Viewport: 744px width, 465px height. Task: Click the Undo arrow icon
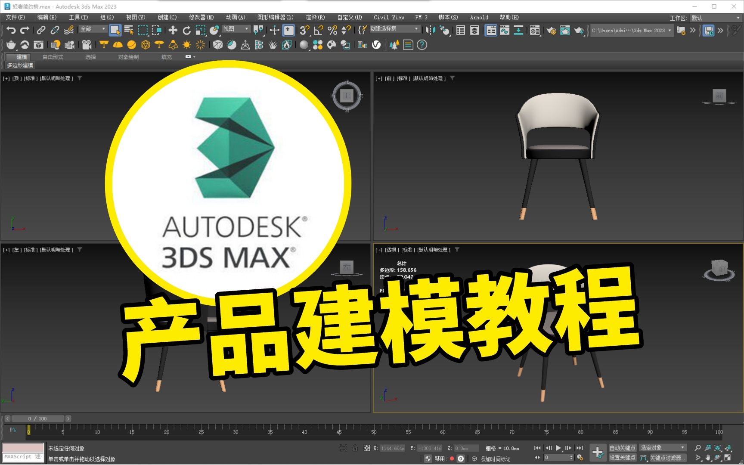click(11, 30)
